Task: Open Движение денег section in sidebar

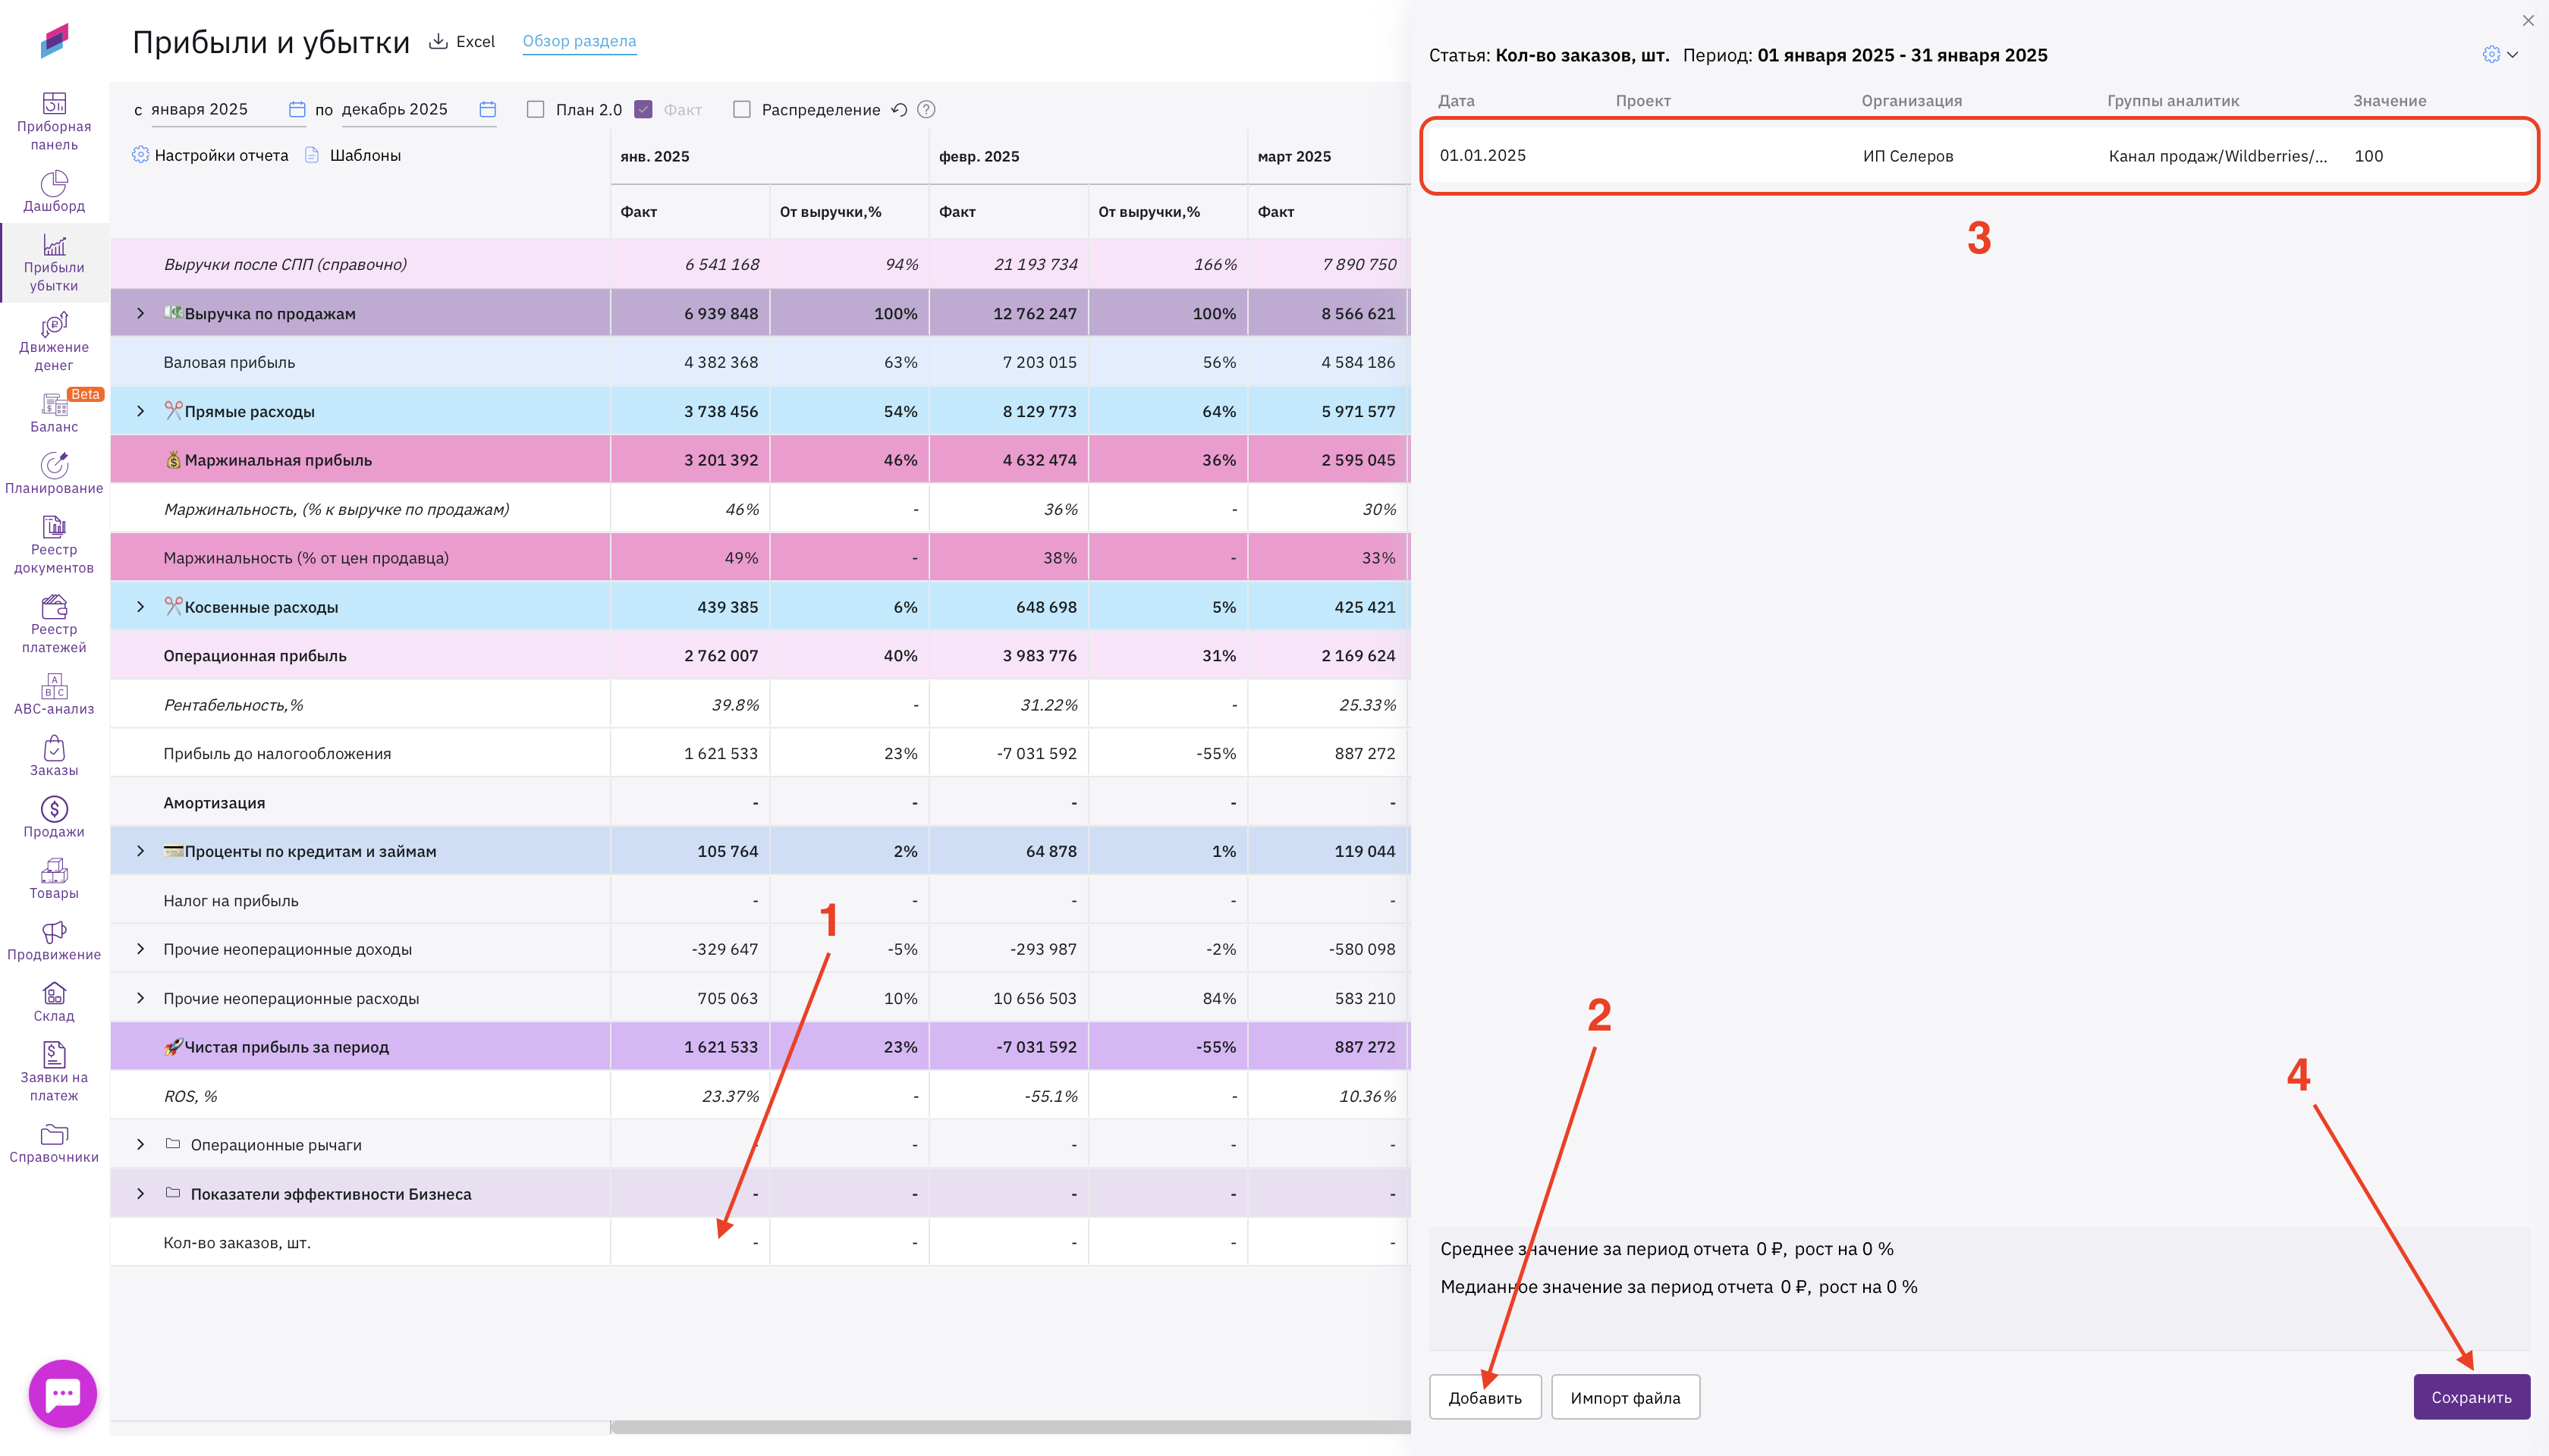Action: [x=54, y=326]
